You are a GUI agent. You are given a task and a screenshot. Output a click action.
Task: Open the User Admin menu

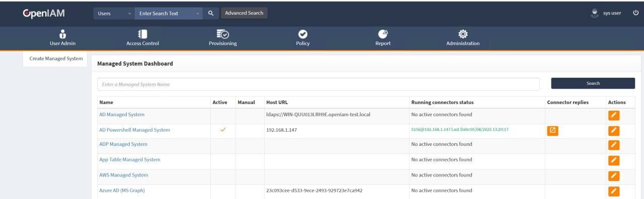(x=63, y=38)
